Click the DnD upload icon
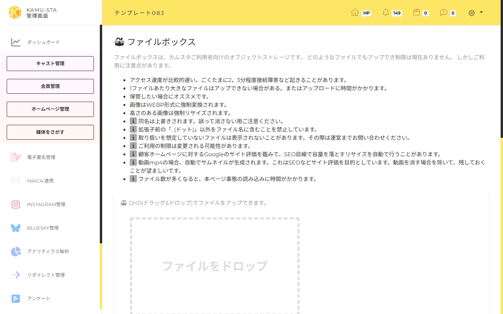This screenshot has height=314, width=503. click(123, 203)
